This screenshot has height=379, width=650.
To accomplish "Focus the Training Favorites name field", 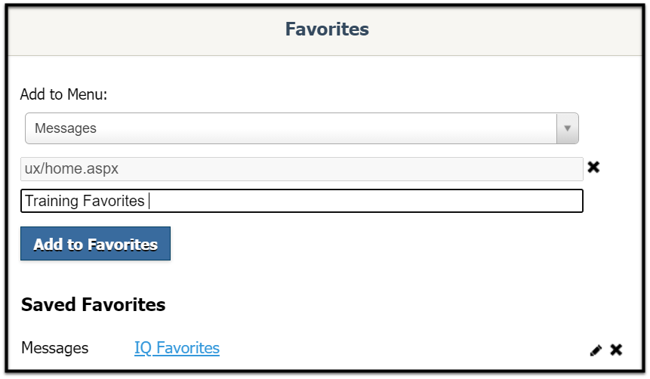I will [x=302, y=201].
